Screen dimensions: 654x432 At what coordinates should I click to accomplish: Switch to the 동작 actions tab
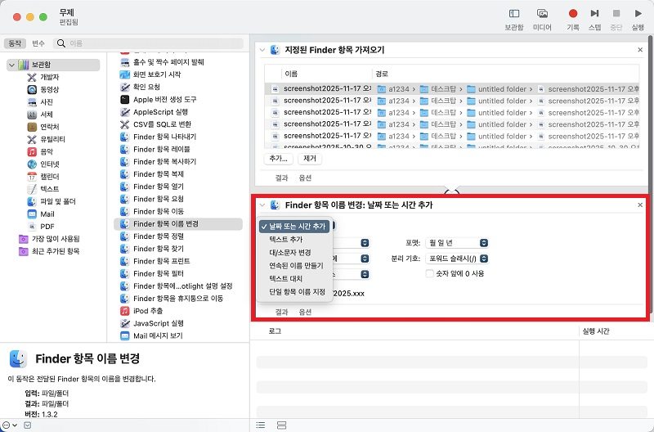tap(15, 43)
